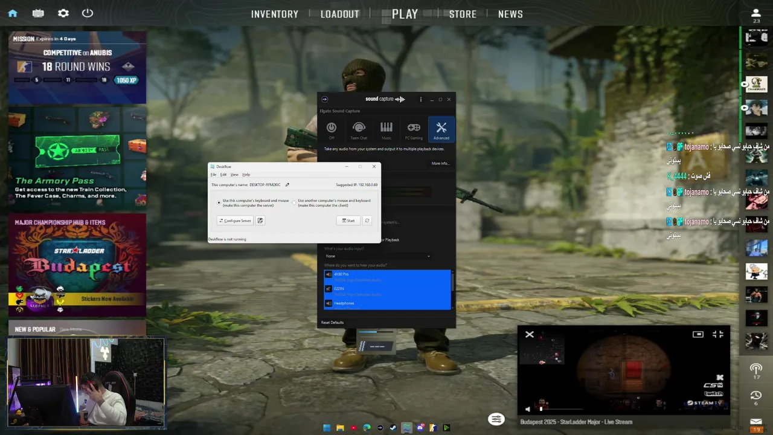773x435 pixels.
Task: Open CS2 settings gear icon
Action: point(63,13)
